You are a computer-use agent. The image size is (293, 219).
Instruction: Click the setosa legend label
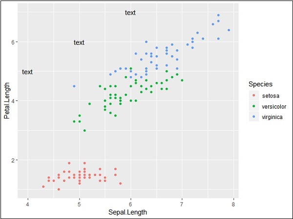(270, 96)
